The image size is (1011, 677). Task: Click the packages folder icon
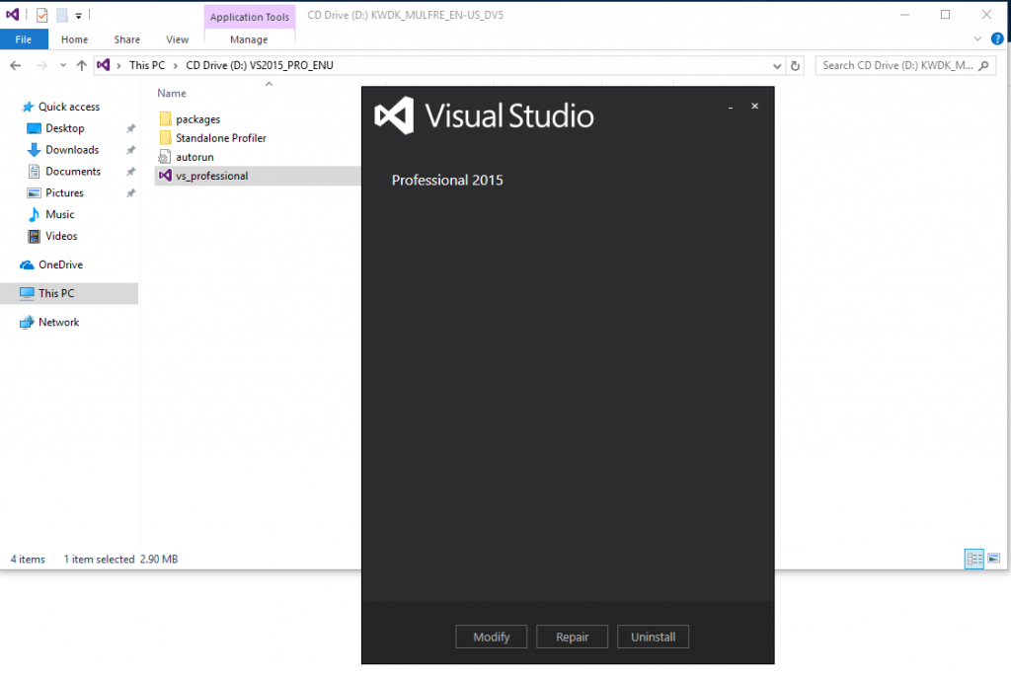[165, 118]
